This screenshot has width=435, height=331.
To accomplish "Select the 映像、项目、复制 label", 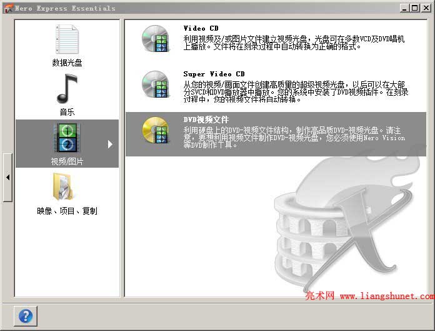I will point(67,211).
